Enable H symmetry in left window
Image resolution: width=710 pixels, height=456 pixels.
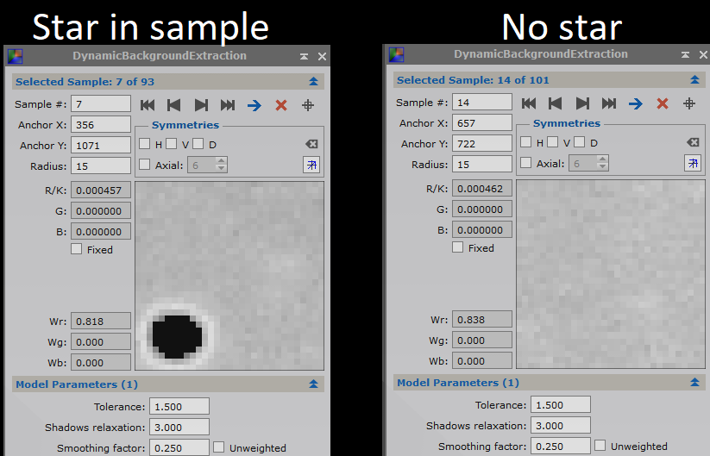pyautogui.click(x=144, y=144)
